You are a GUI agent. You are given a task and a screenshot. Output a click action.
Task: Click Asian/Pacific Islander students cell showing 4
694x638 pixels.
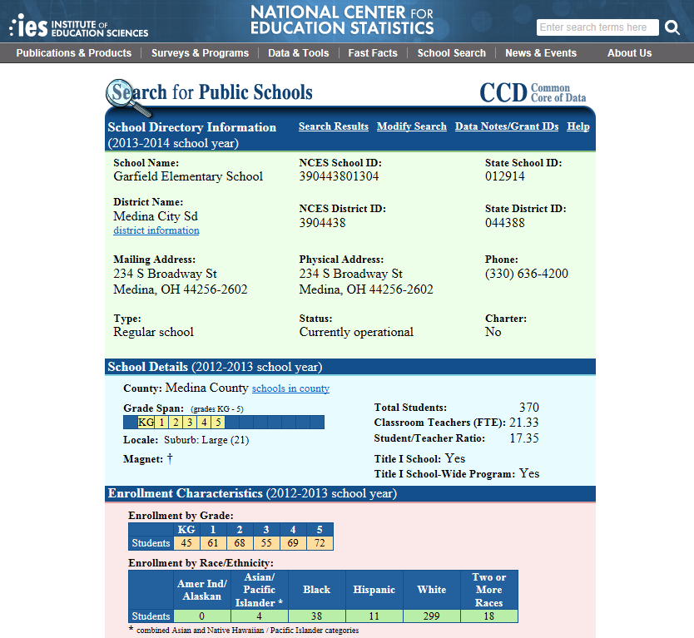[260, 616]
